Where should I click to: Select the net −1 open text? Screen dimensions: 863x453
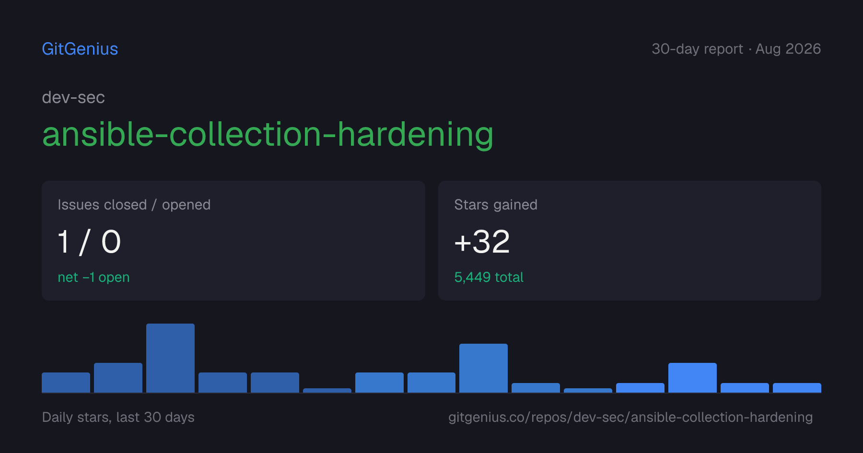tap(93, 277)
